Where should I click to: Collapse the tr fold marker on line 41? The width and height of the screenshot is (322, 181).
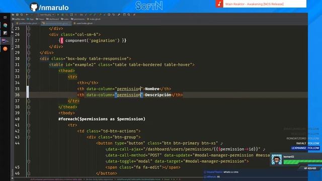29,125
